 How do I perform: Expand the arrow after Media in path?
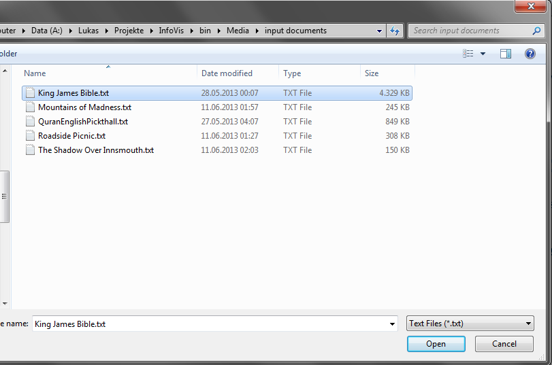(x=257, y=31)
